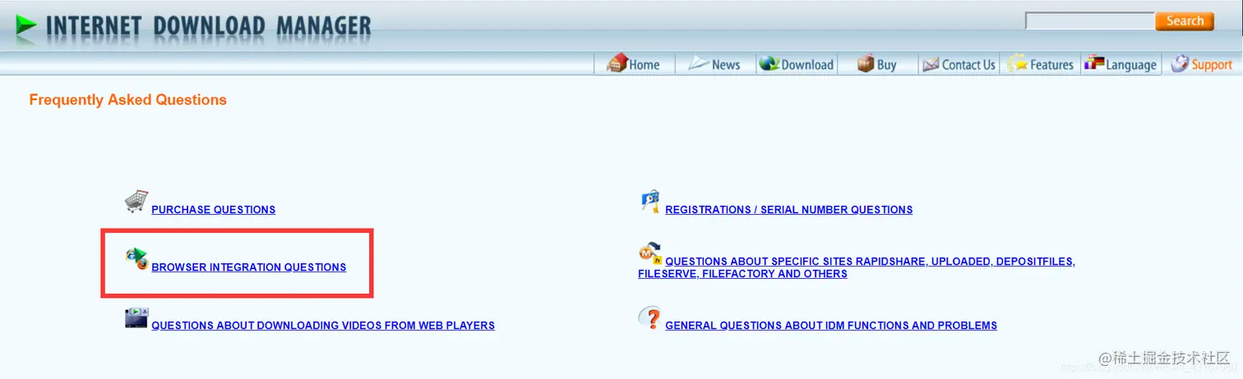Click the paper plane icon beside News
The image size is (1243, 379).
click(699, 62)
